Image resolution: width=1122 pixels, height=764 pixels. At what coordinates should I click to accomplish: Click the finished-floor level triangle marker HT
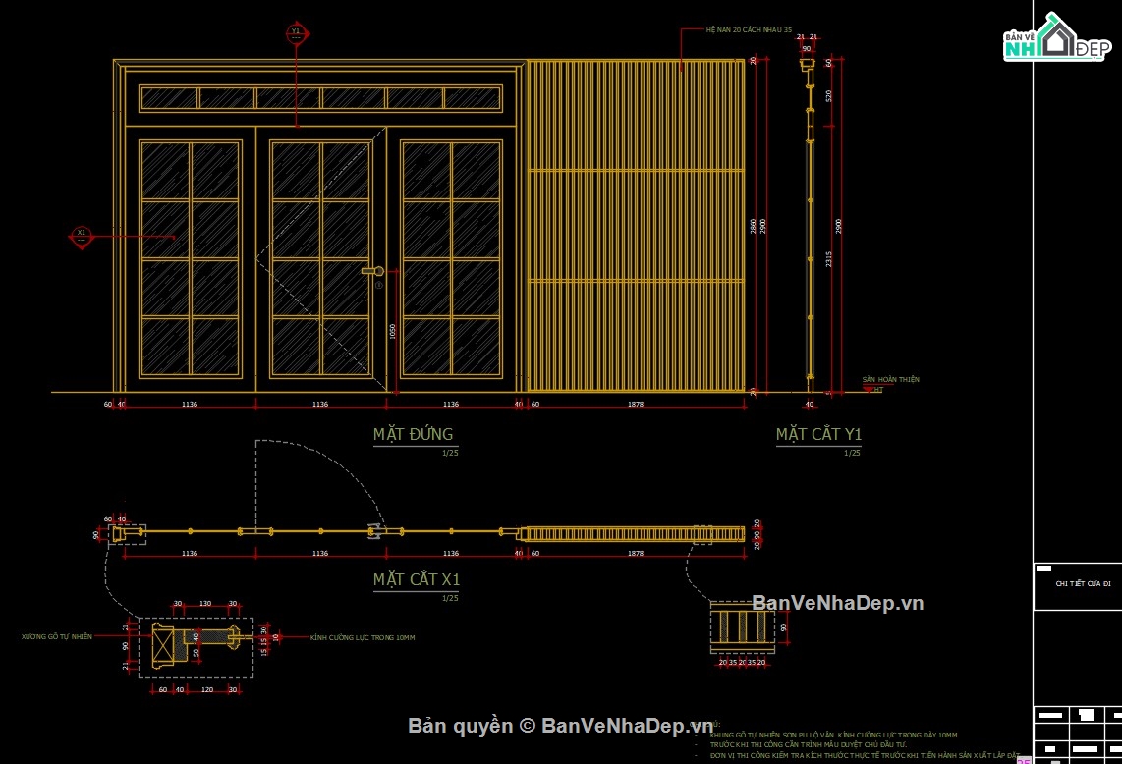click(869, 389)
